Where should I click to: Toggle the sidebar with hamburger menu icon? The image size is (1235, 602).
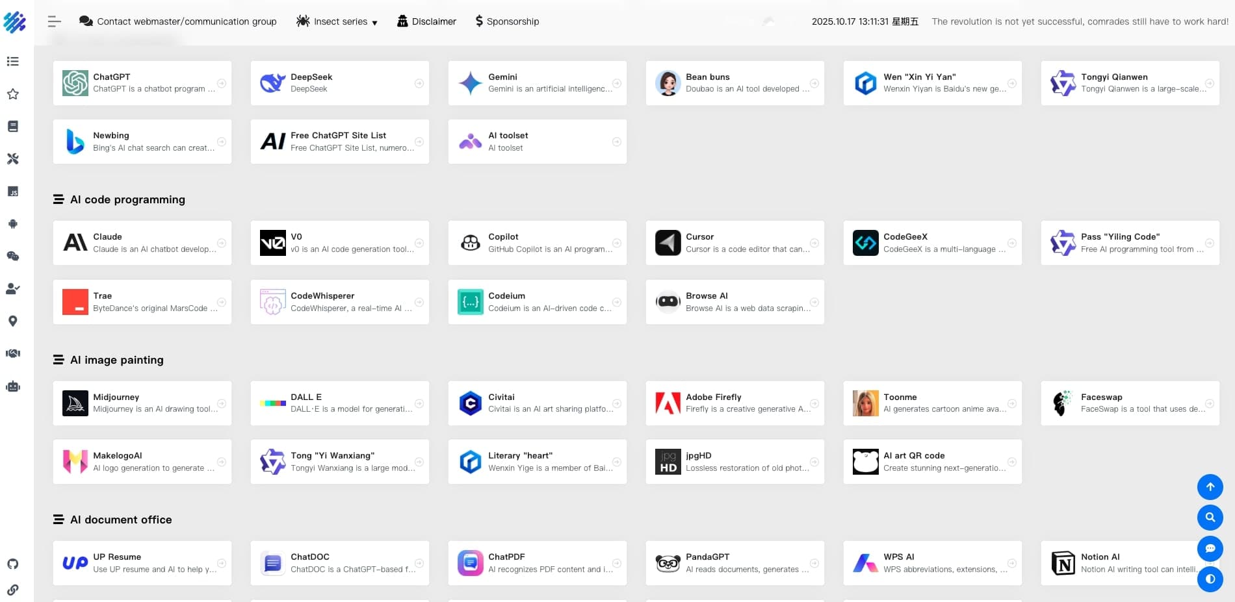point(55,21)
